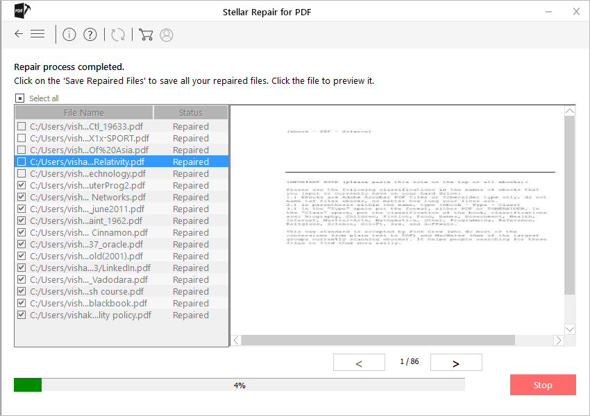
Task: Uncheck the LinkedIn.pdf file checkbox
Action: click(x=22, y=268)
